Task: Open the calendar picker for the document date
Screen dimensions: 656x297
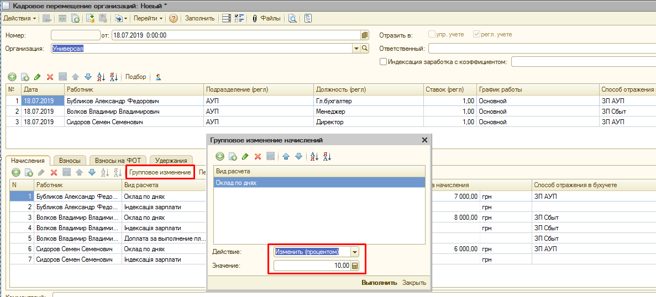Action: click(364, 35)
